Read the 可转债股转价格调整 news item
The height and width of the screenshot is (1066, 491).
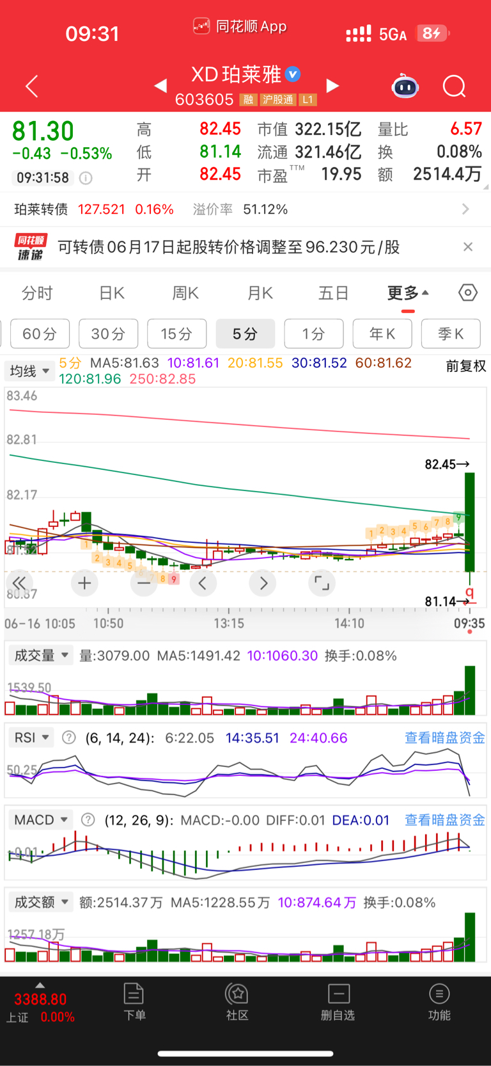[228, 247]
